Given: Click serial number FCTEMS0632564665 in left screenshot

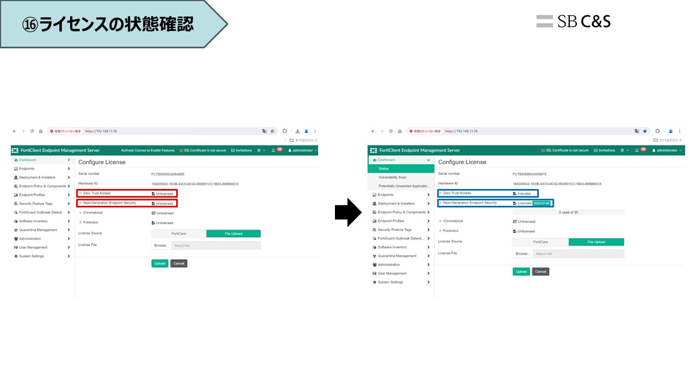Looking at the screenshot, I should (168, 174).
